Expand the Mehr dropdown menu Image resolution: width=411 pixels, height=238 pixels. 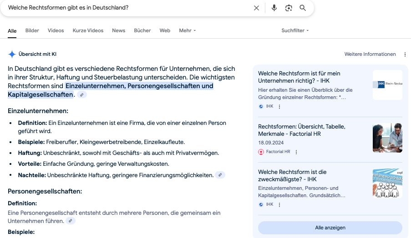point(188,30)
